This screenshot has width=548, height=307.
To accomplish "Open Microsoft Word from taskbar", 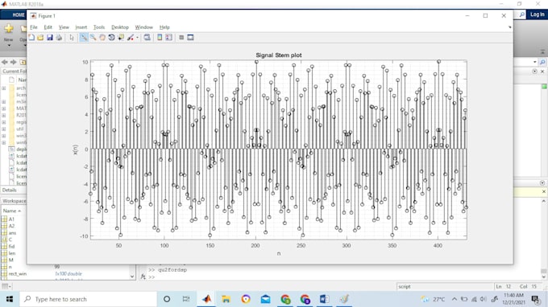I will pos(324,299).
